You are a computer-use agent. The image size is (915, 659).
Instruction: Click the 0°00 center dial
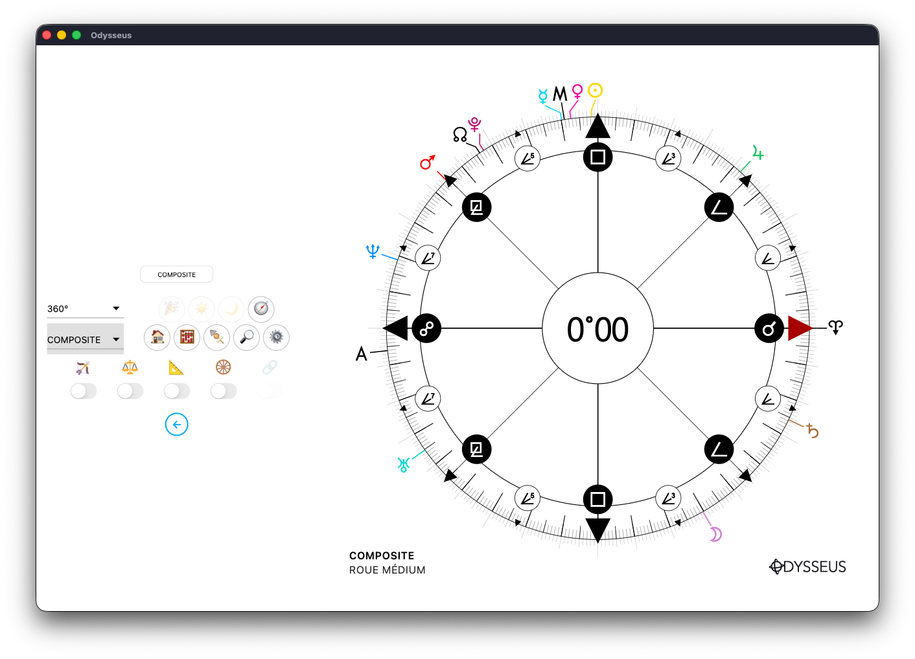(x=597, y=329)
